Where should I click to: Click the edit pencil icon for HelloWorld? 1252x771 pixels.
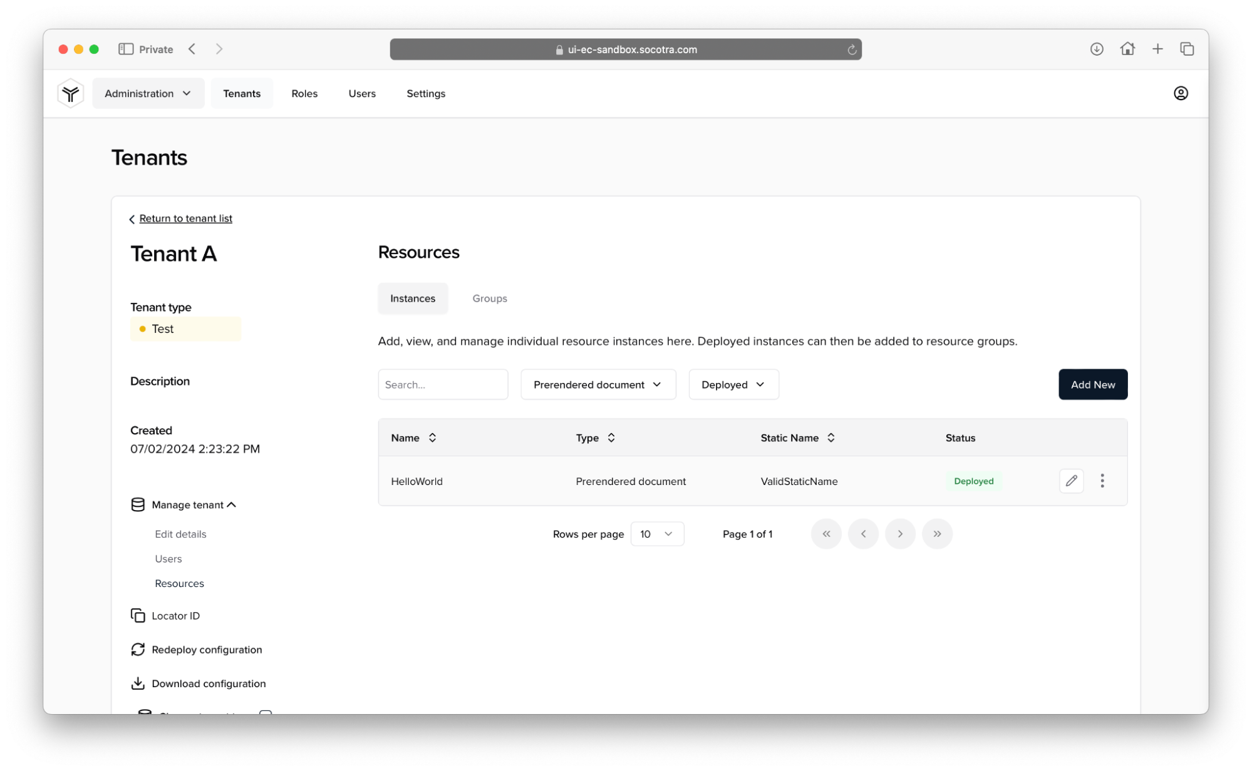[x=1072, y=481]
